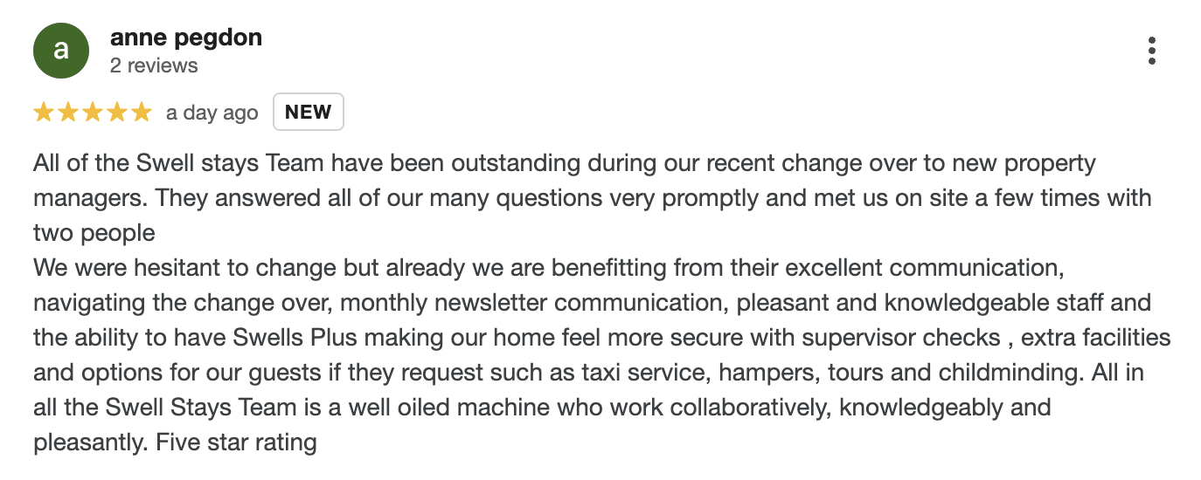
Task: Click anne pegdon's green avatar icon
Action: pyautogui.click(x=61, y=51)
